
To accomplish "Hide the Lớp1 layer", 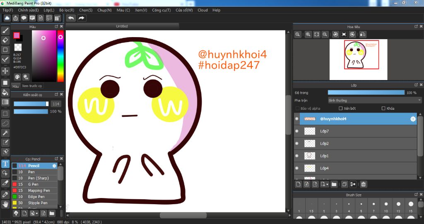I will click(x=297, y=156).
